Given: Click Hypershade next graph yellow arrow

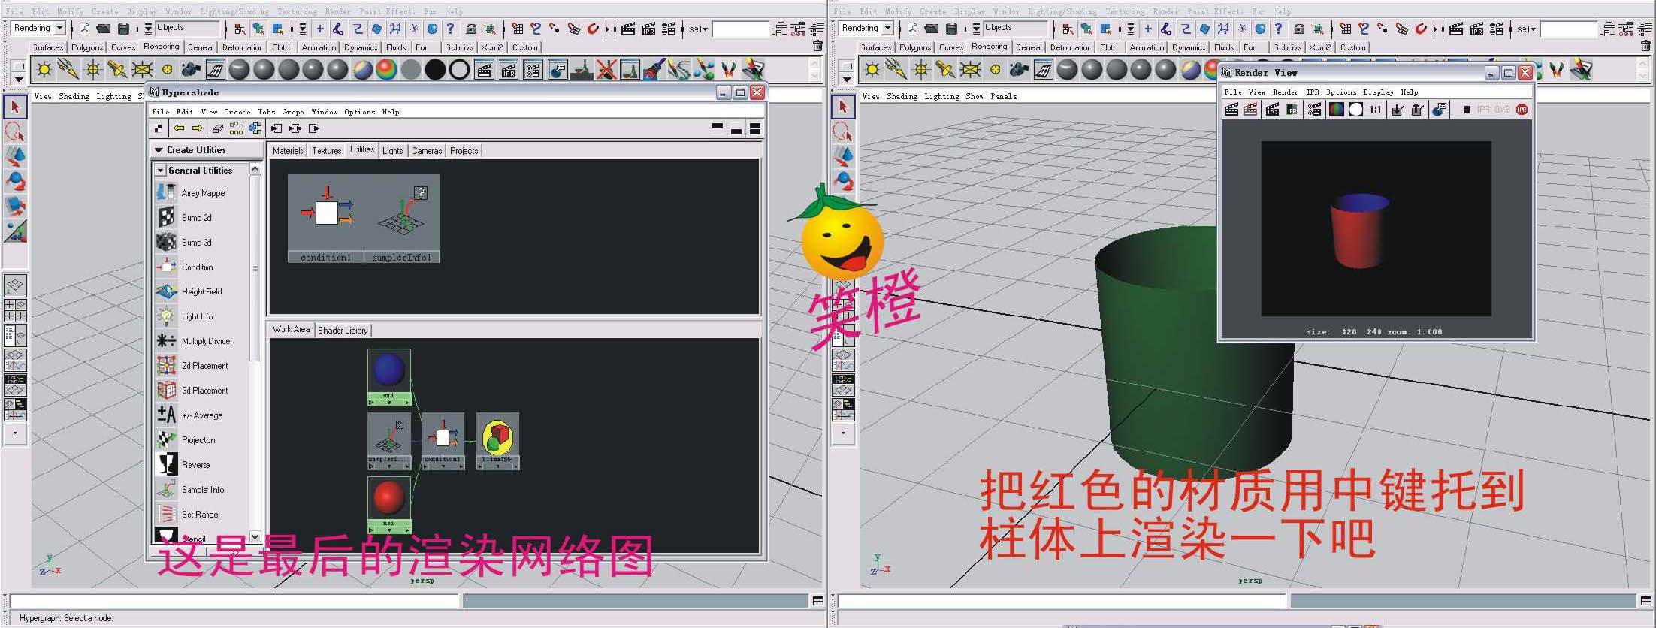Looking at the screenshot, I should pyautogui.click(x=197, y=128).
